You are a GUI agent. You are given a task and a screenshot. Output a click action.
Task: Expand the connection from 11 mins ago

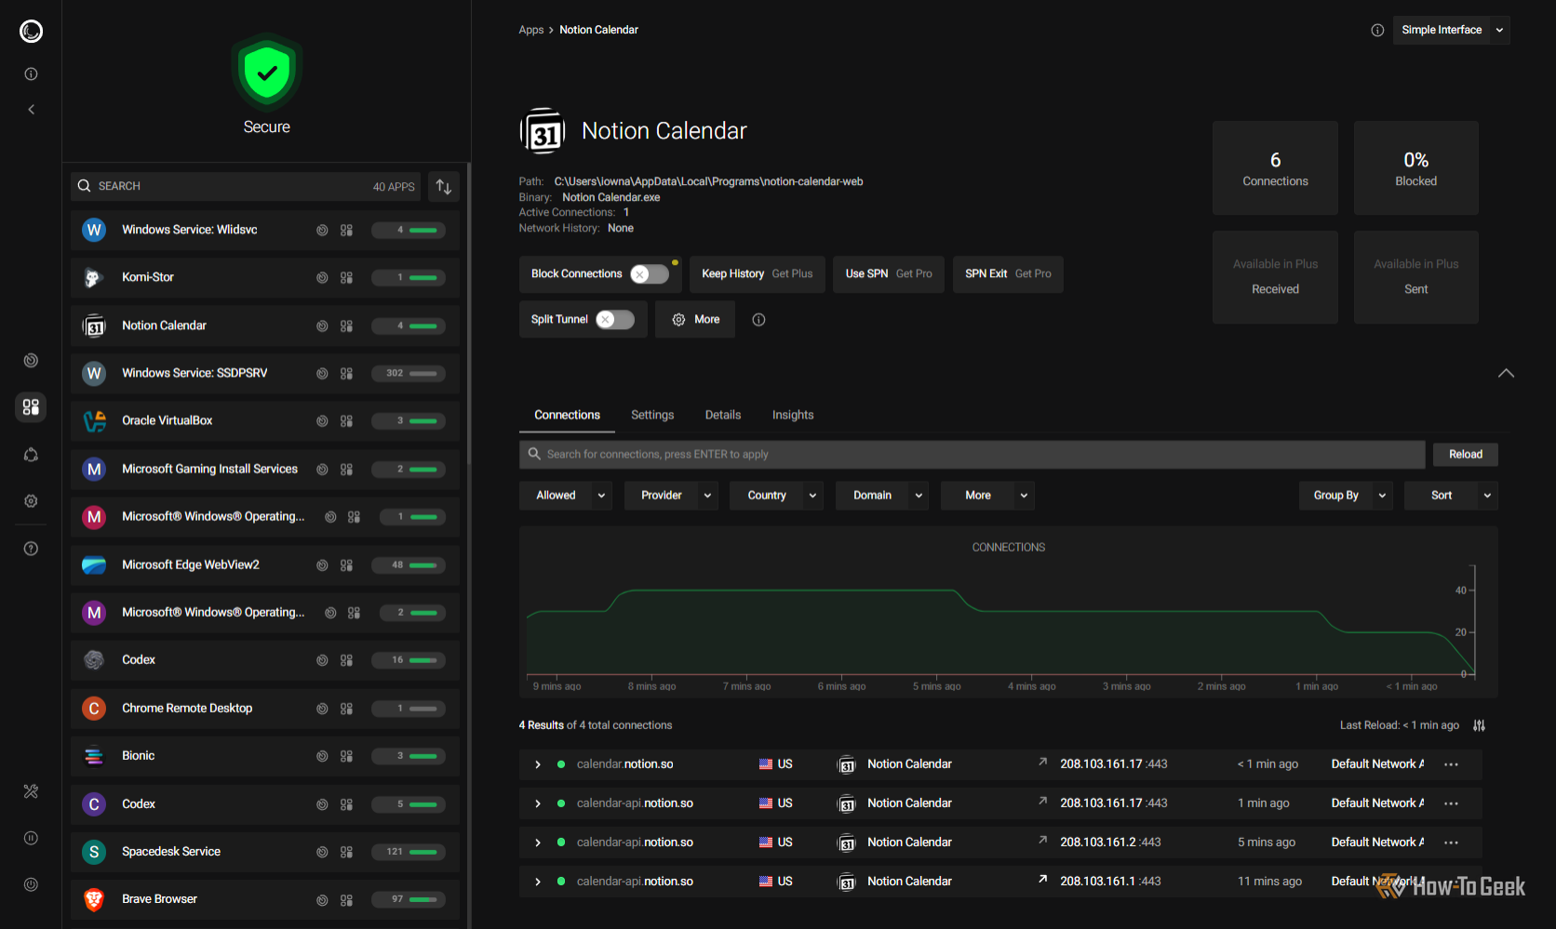pos(538,882)
